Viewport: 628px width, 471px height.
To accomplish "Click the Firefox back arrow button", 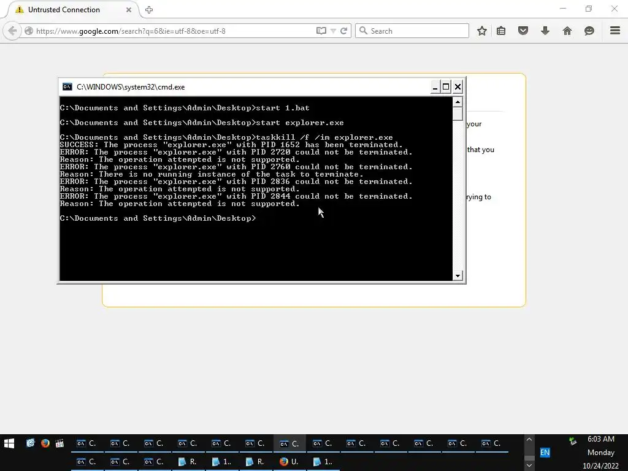I will click(x=12, y=31).
